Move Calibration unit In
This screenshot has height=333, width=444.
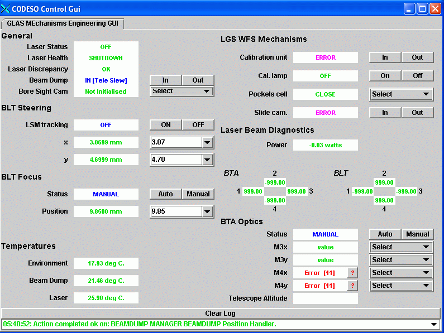385,57
